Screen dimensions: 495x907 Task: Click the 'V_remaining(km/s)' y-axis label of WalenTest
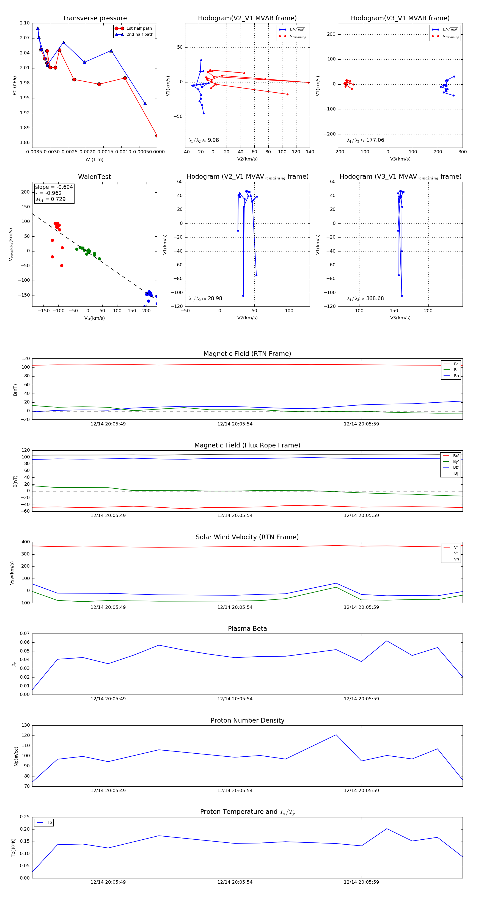point(11,244)
